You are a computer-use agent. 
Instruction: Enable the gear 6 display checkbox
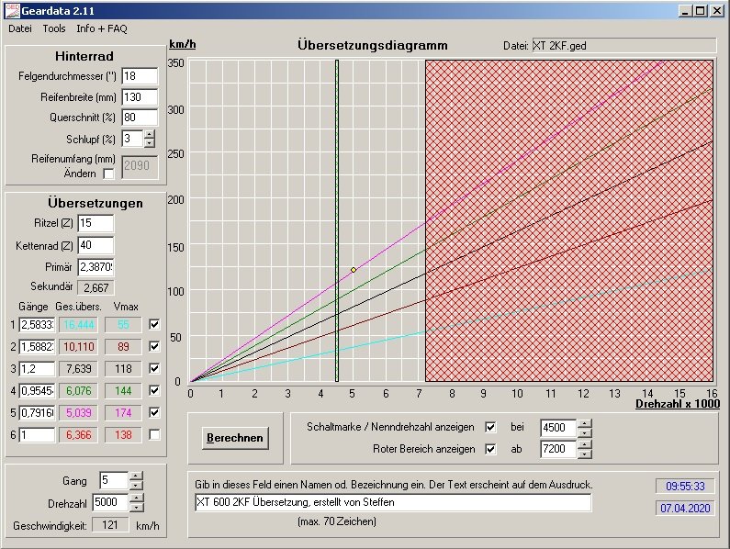pos(154,434)
